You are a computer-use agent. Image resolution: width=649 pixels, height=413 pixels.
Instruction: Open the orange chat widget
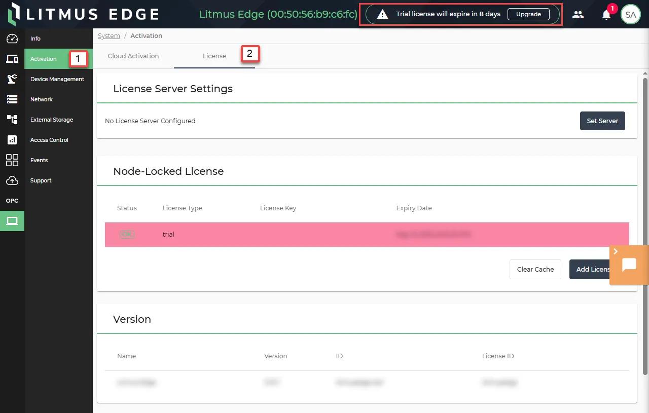[x=629, y=265]
